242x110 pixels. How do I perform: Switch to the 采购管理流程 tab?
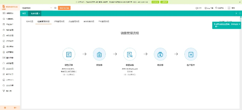[59, 21]
